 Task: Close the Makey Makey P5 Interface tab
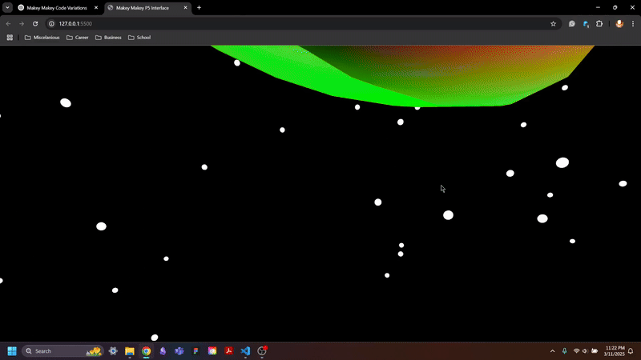[185, 8]
